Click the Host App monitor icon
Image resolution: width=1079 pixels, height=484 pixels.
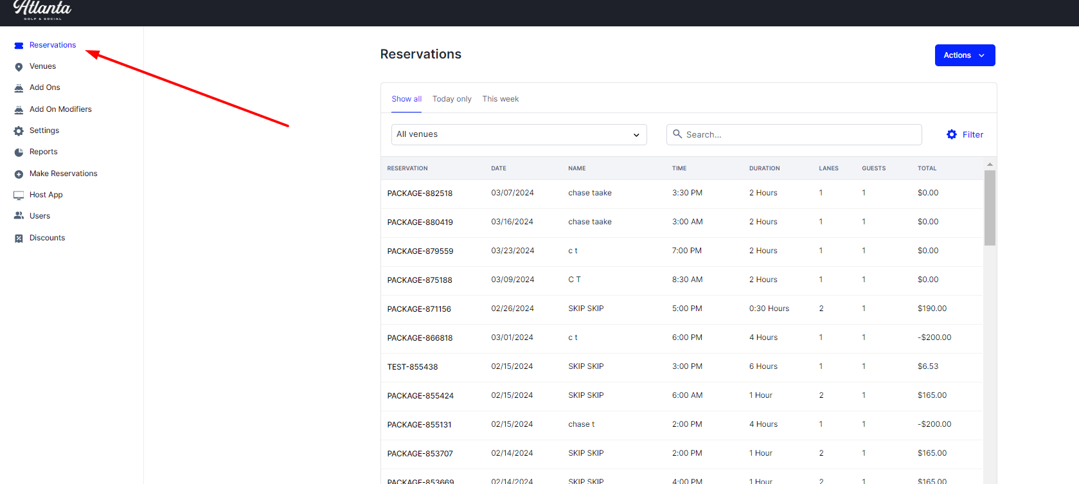tap(19, 195)
